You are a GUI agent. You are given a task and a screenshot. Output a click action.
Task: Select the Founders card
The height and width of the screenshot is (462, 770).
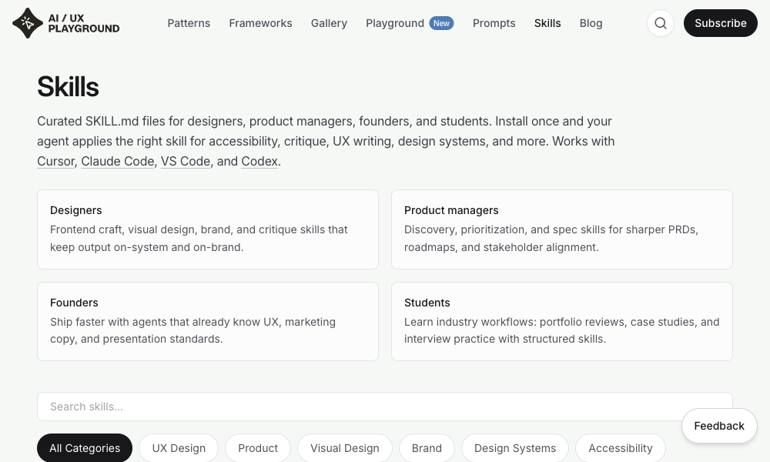[x=208, y=322]
